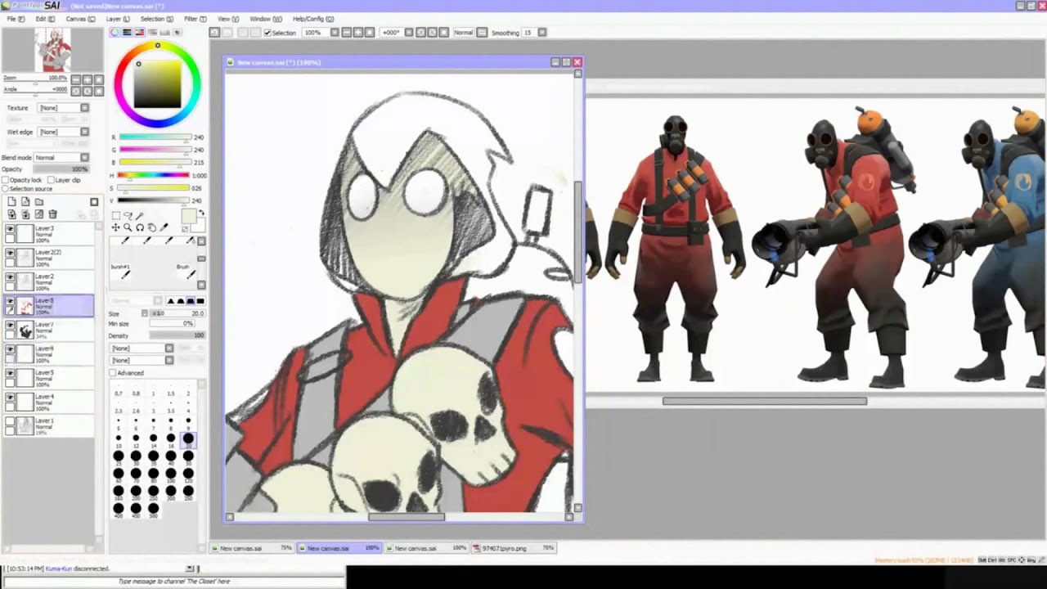This screenshot has width=1047, height=589.
Task: Select the Move tool
Action: click(115, 227)
